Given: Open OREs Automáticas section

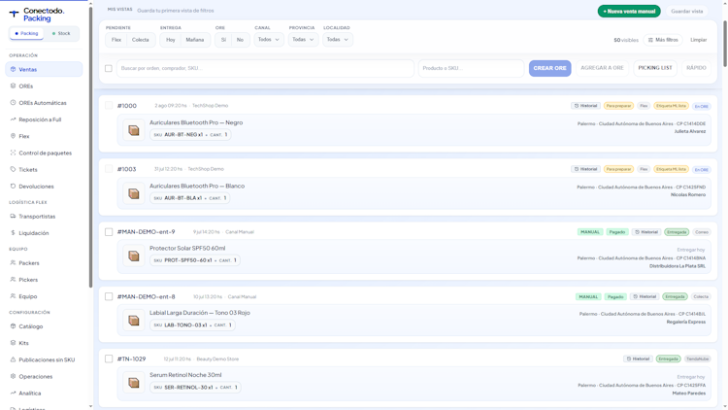Looking at the screenshot, I should [x=44, y=103].
